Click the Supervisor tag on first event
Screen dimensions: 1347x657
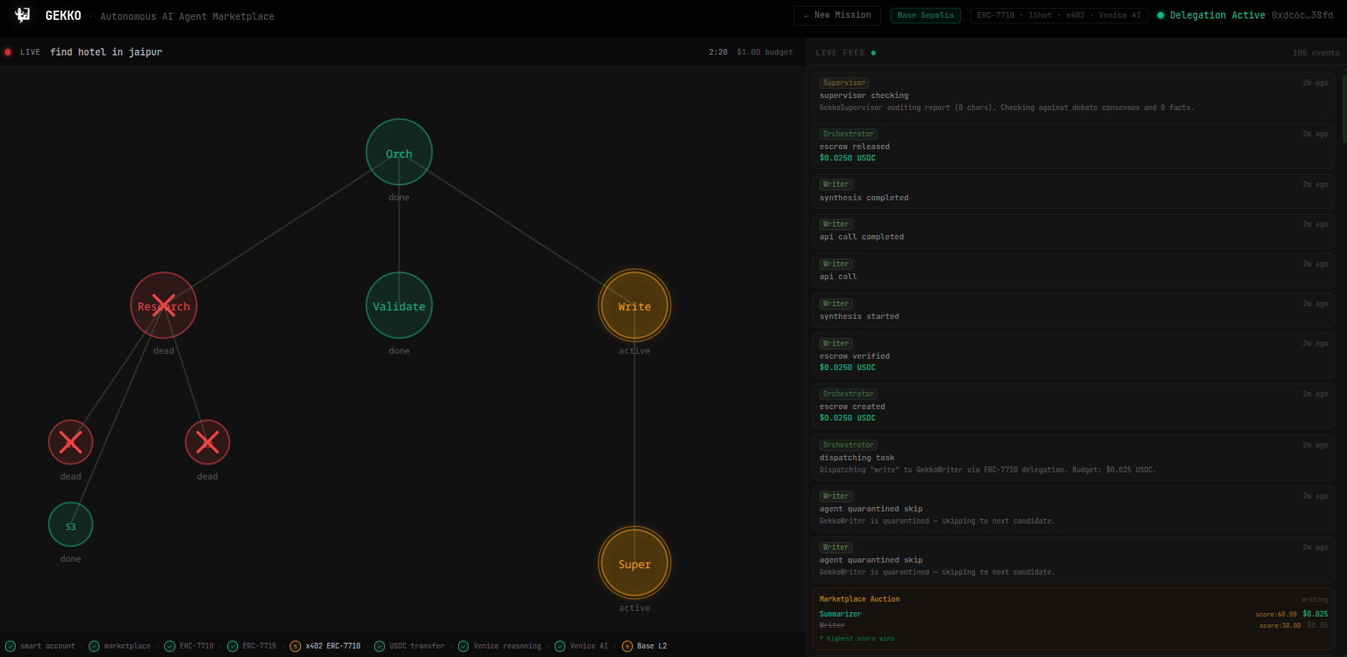click(844, 82)
